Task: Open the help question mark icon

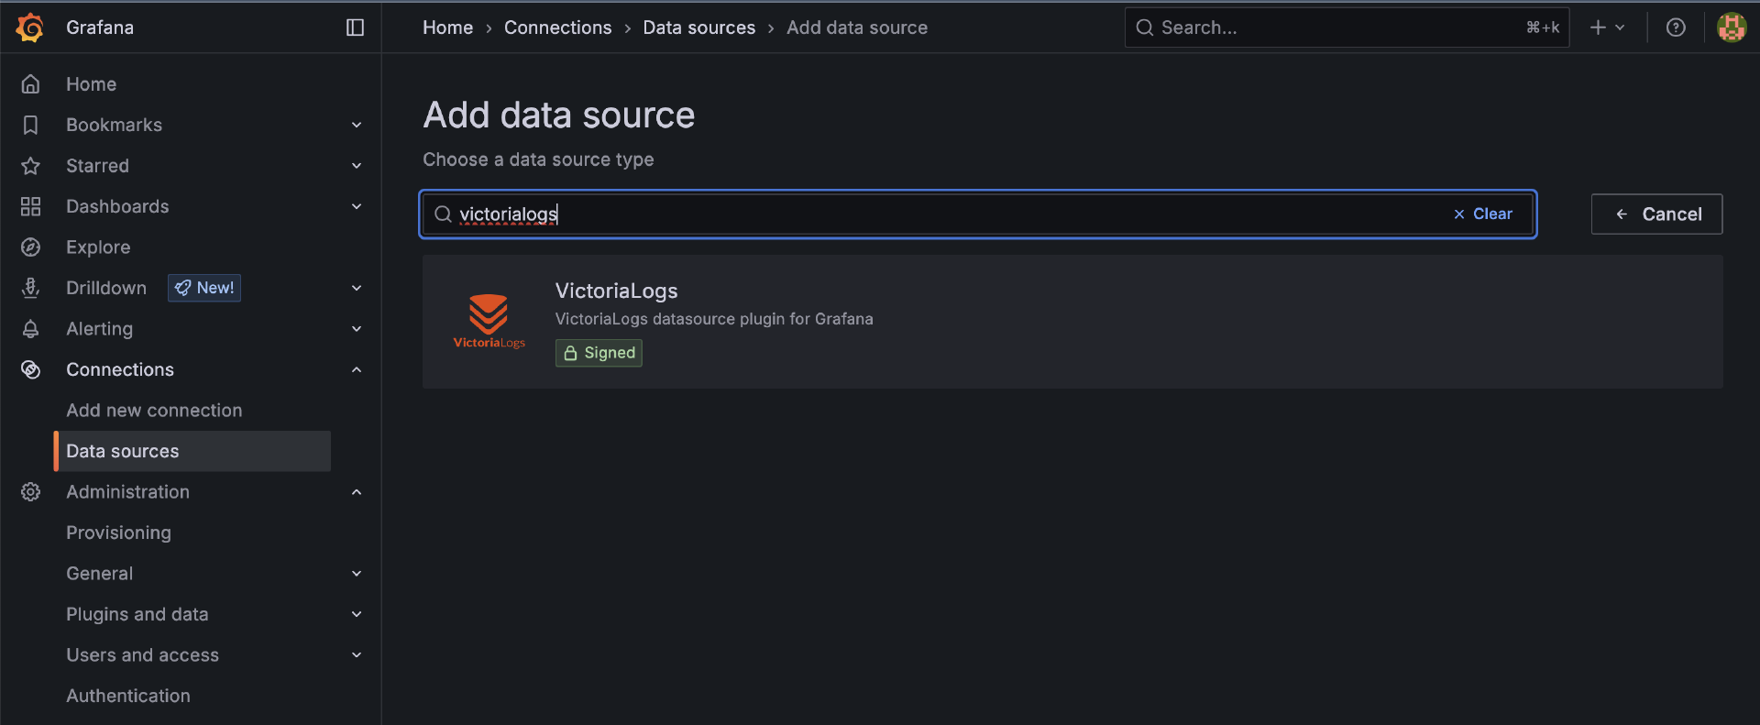Action: tap(1676, 27)
